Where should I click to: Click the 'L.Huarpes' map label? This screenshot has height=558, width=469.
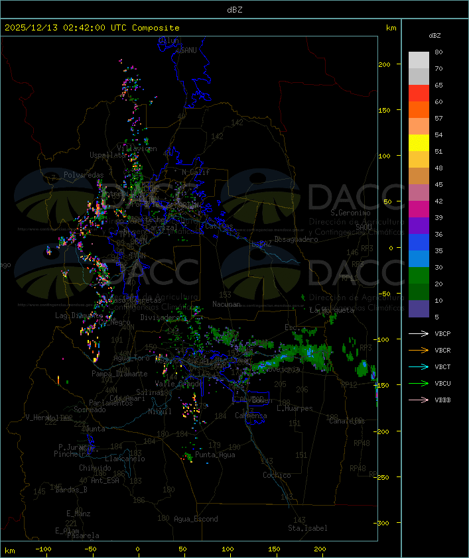click(x=295, y=408)
